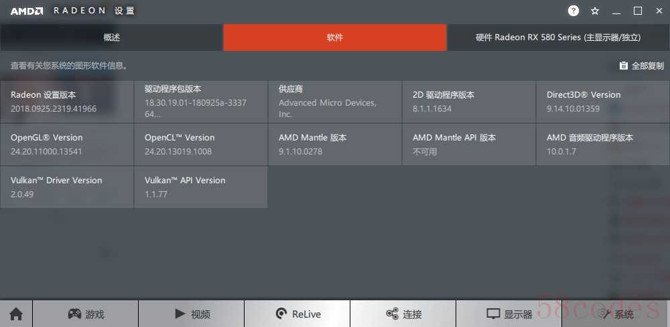
Task: Switch to the 概述 tab
Action: 111,37
